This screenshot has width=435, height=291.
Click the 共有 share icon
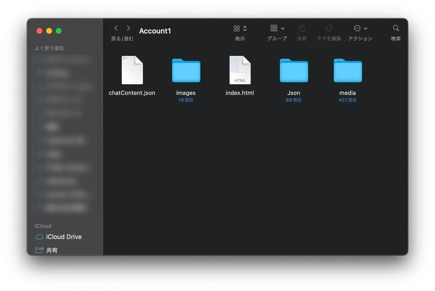point(302,28)
